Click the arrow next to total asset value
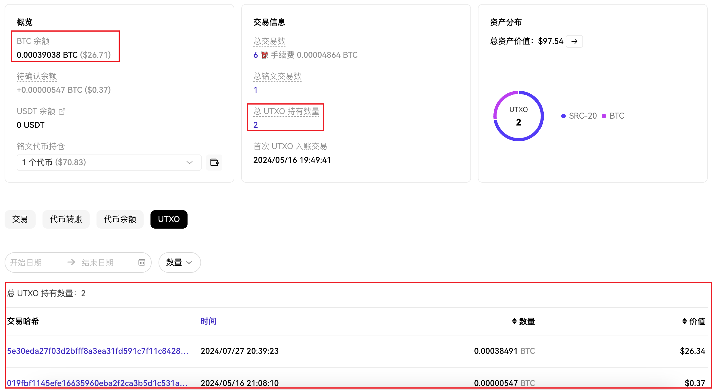 pos(574,41)
